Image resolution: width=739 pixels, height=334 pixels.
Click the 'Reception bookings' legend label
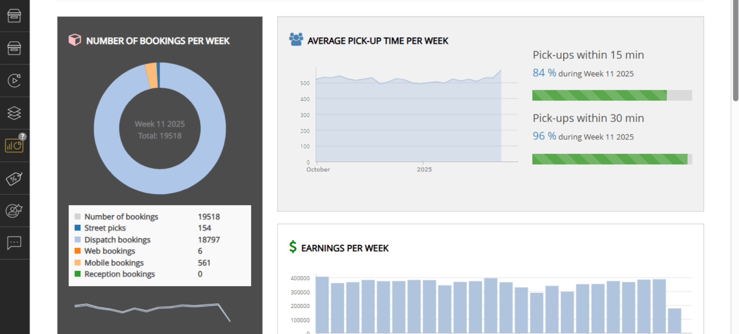click(120, 274)
